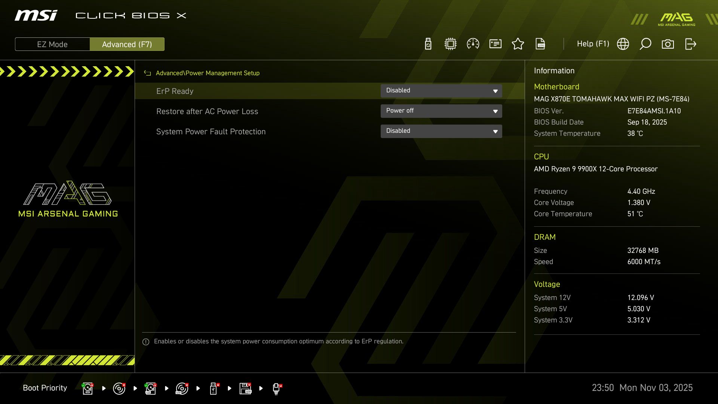Open the fan speed dashboard icon
The width and height of the screenshot is (718, 404).
click(x=473, y=44)
